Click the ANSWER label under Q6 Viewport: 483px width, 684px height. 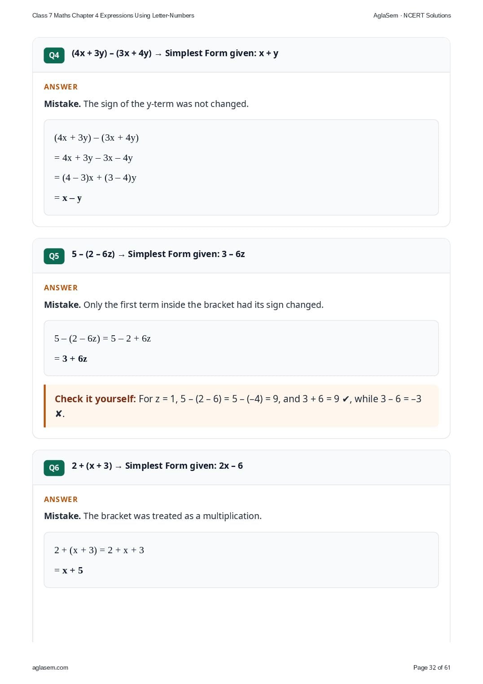[x=61, y=499]
